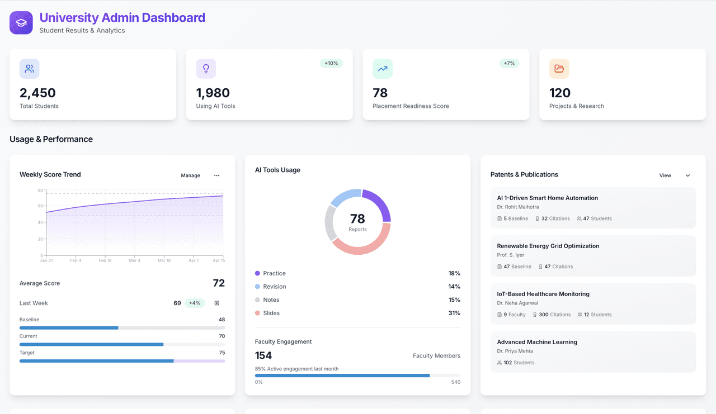Screen dimensions: 716x414
Task: Click the Target progress bar
Action: click(122, 361)
